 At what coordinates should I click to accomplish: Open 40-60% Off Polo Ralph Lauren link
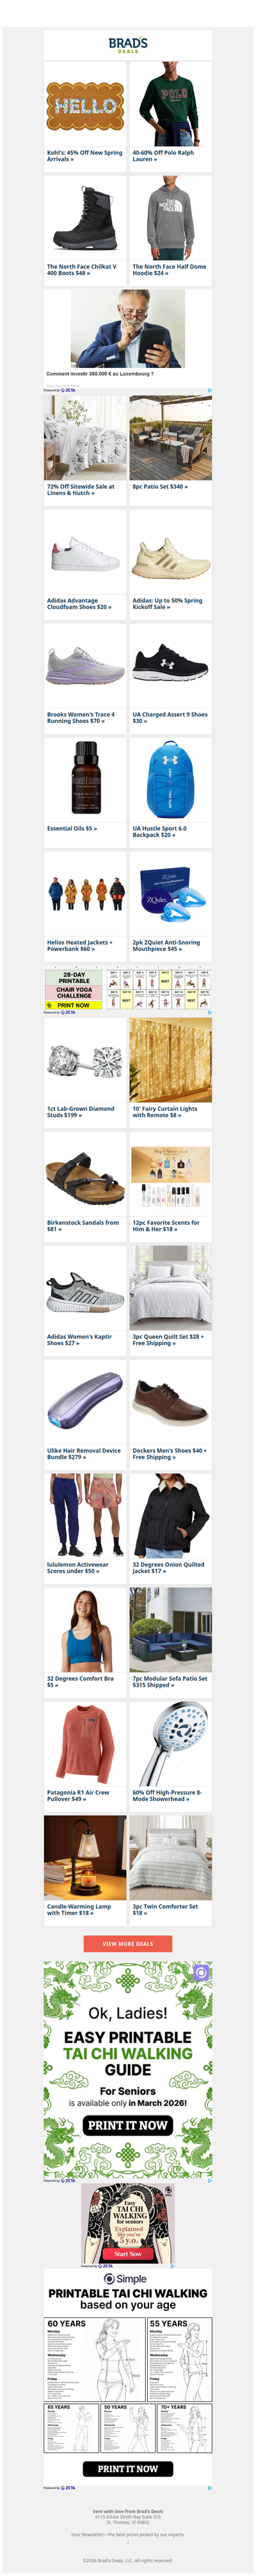[163, 156]
